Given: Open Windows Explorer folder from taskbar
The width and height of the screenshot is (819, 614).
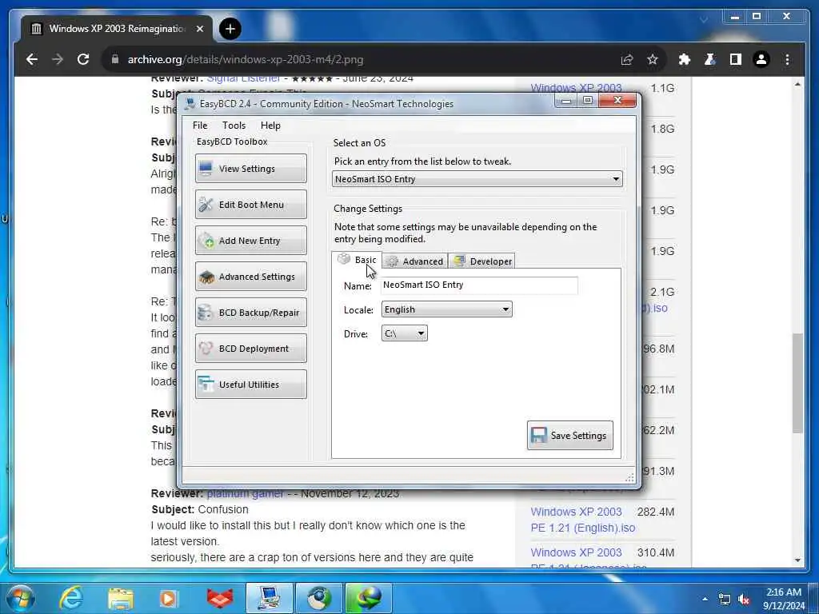Looking at the screenshot, I should point(121,598).
